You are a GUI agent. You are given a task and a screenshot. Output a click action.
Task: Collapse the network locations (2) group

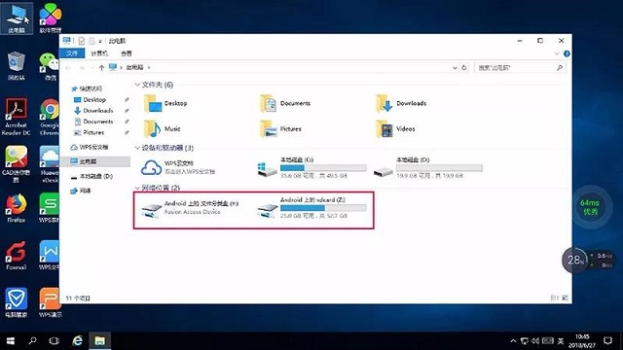tap(137, 188)
